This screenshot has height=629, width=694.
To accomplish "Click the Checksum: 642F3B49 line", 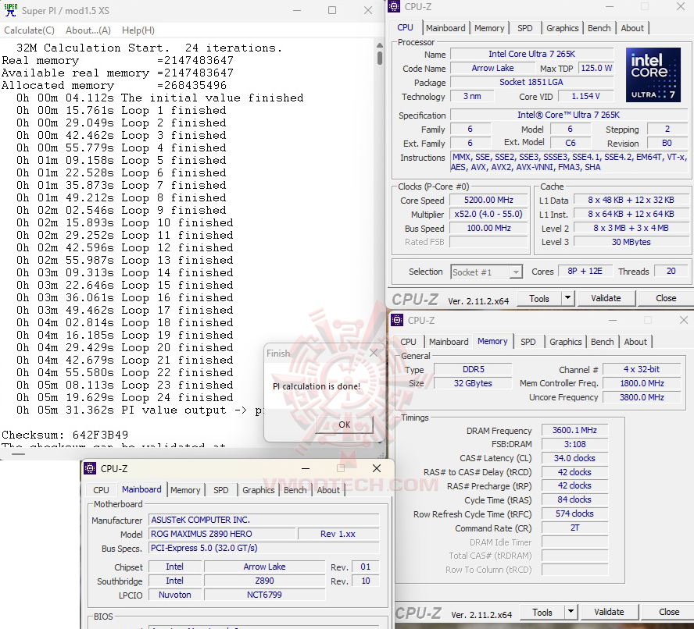I will (x=65, y=435).
